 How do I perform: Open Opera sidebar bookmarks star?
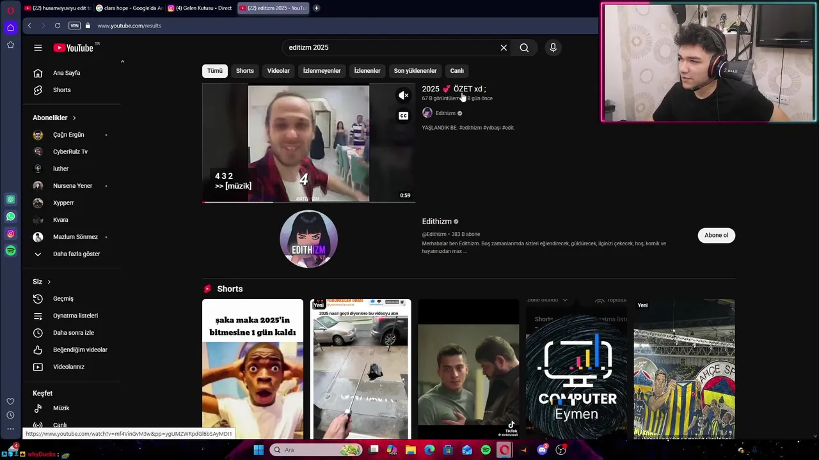tap(10, 45)
